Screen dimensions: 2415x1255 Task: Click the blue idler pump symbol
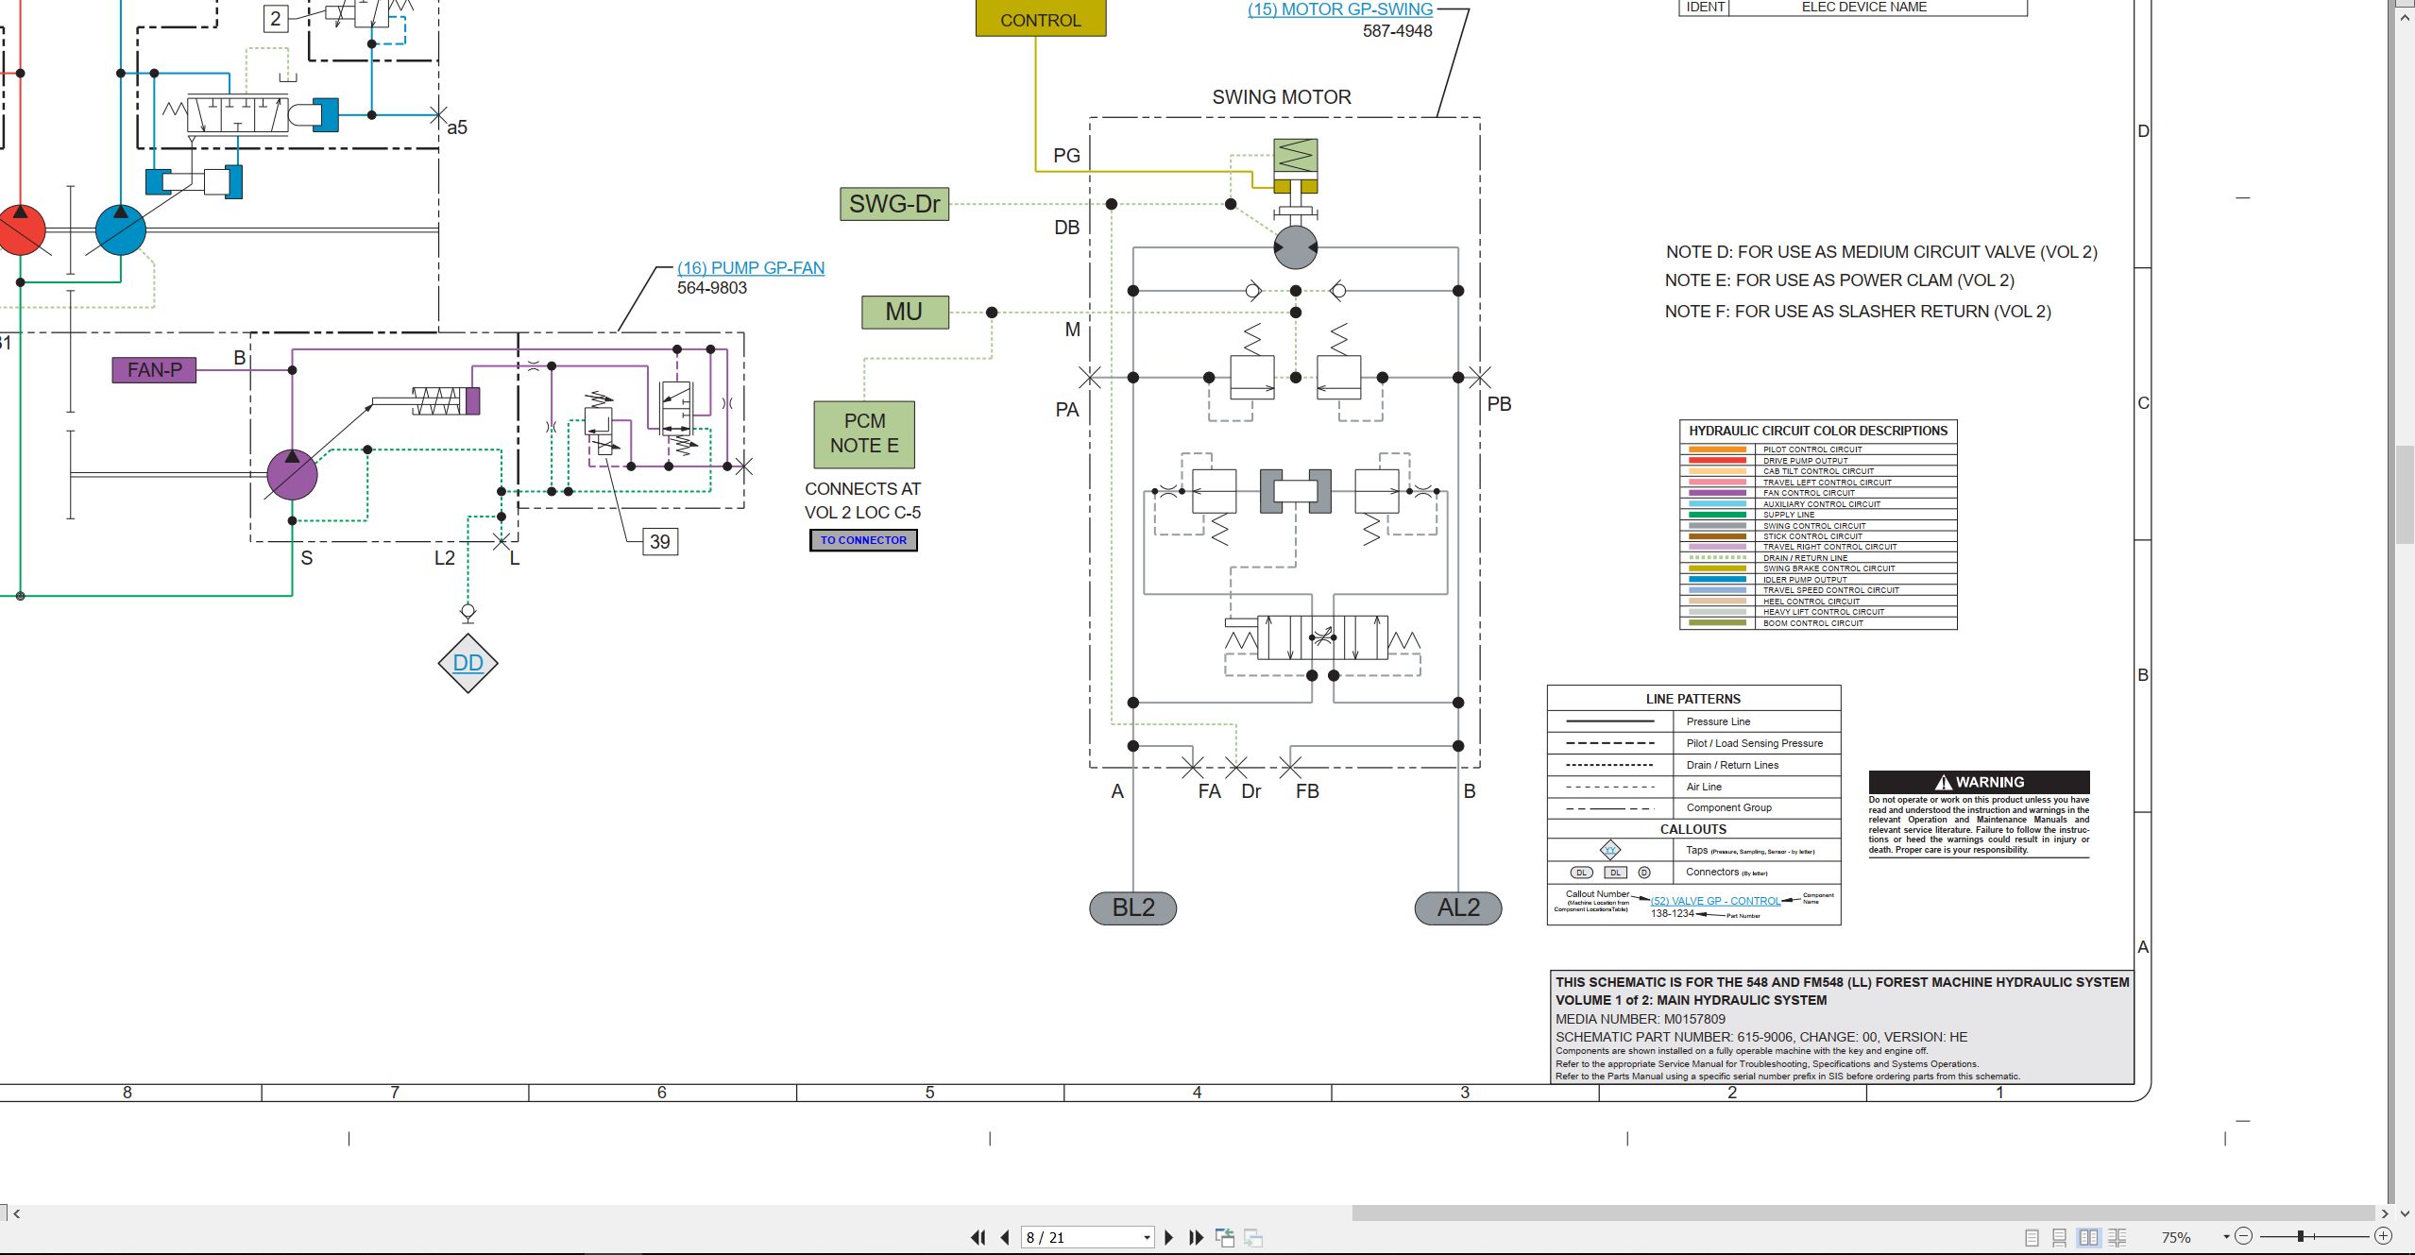tap(121, 229)
